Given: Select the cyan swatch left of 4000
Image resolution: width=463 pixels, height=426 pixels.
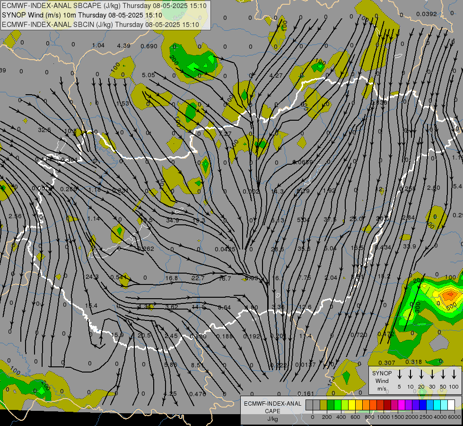Looking at the screenshot, I should pos(437,405).
